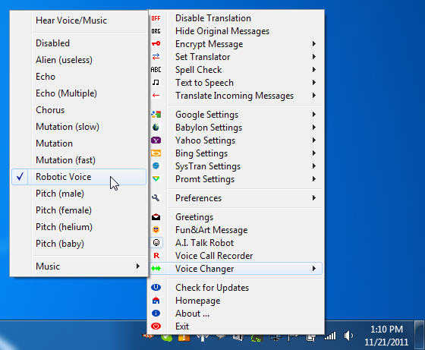
Task: Open Translate Incoming Messages entry
Action: click(235, 96)
